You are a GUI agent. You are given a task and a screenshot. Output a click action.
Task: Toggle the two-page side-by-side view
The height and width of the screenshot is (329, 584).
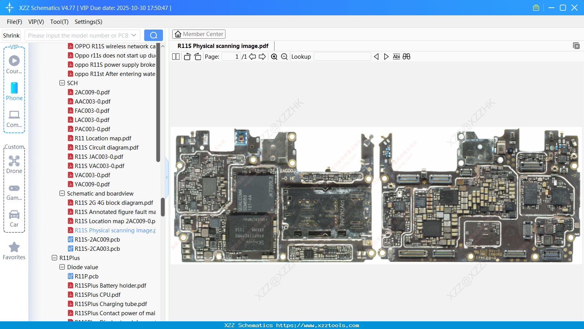[176, 57]
